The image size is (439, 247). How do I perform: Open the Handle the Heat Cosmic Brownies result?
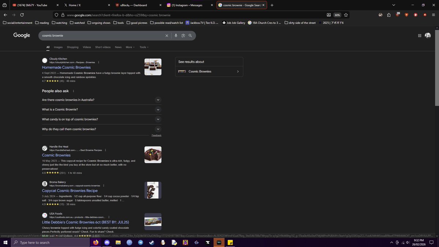click(56, 155)
